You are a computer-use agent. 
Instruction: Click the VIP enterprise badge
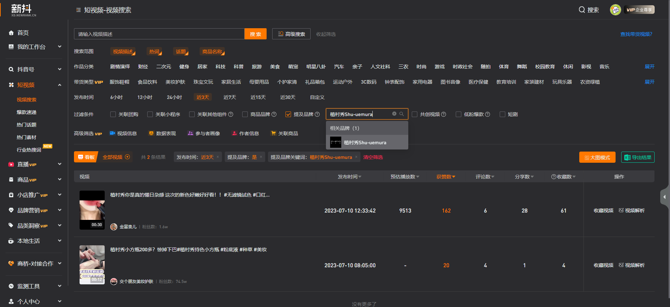[x=639, y=10]
